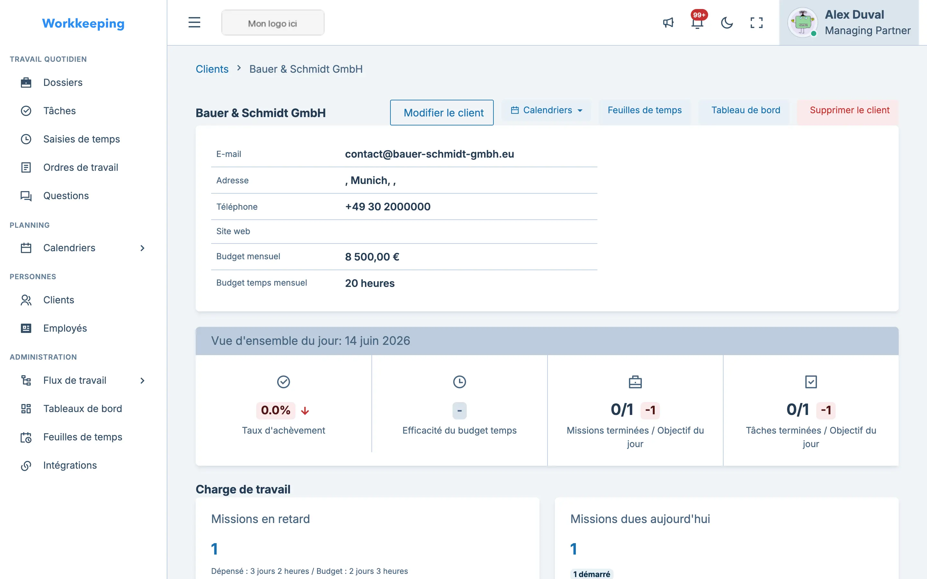Click Modifier le client button

click(x=442, y=113)
